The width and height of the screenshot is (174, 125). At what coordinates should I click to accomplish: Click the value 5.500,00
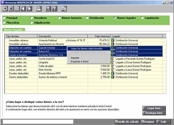(x=105, y=70)
